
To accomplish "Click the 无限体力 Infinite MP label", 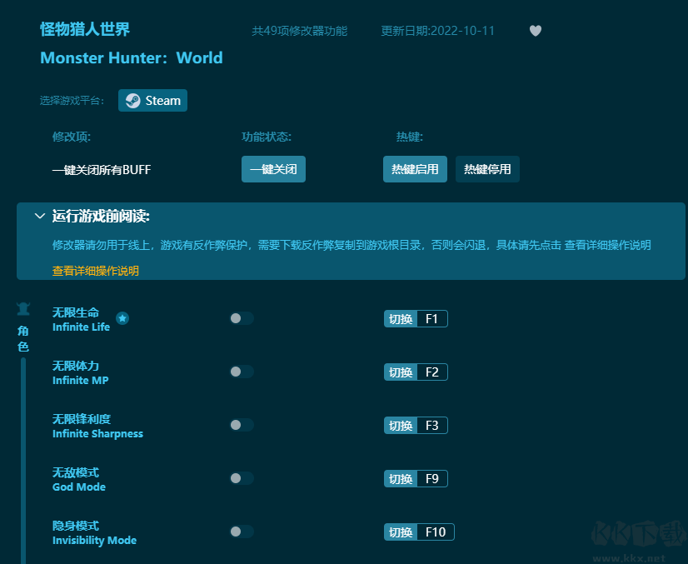I will click(80, 372).
